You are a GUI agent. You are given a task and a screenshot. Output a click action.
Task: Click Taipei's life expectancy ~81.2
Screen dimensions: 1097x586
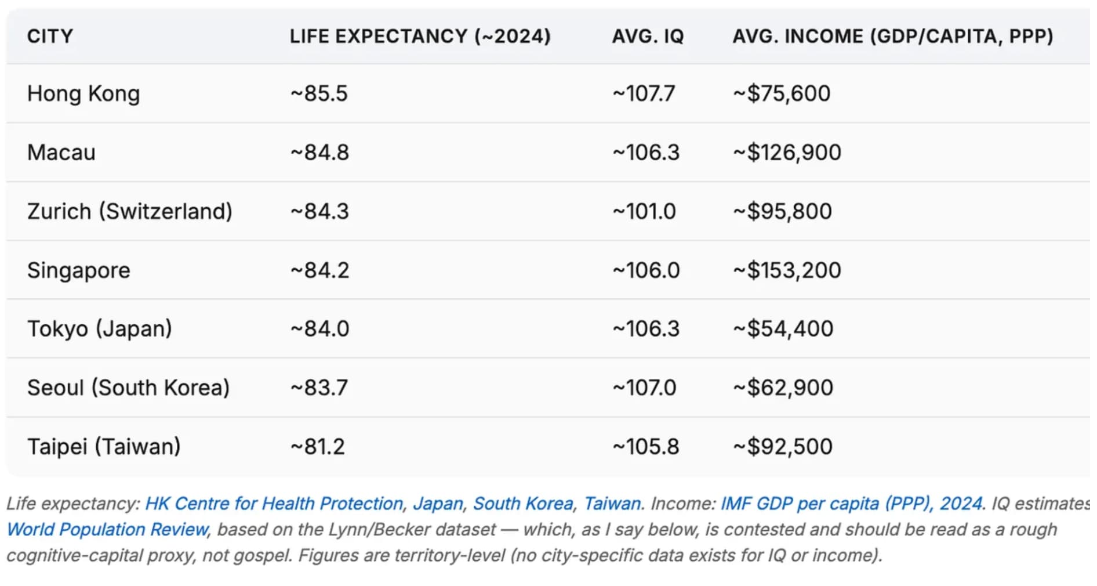[x=317, y=447]
